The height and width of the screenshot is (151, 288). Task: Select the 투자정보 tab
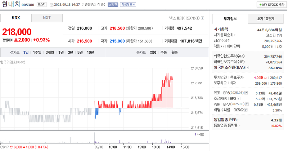point(230,19)
